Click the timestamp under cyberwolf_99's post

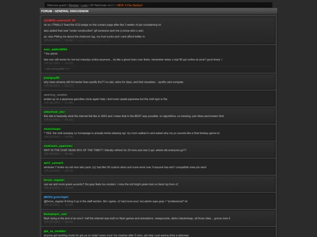(59, 40)
